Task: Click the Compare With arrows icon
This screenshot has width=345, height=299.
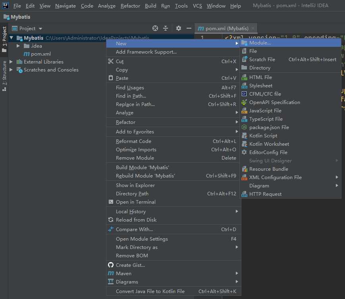Action: point(111,229)
